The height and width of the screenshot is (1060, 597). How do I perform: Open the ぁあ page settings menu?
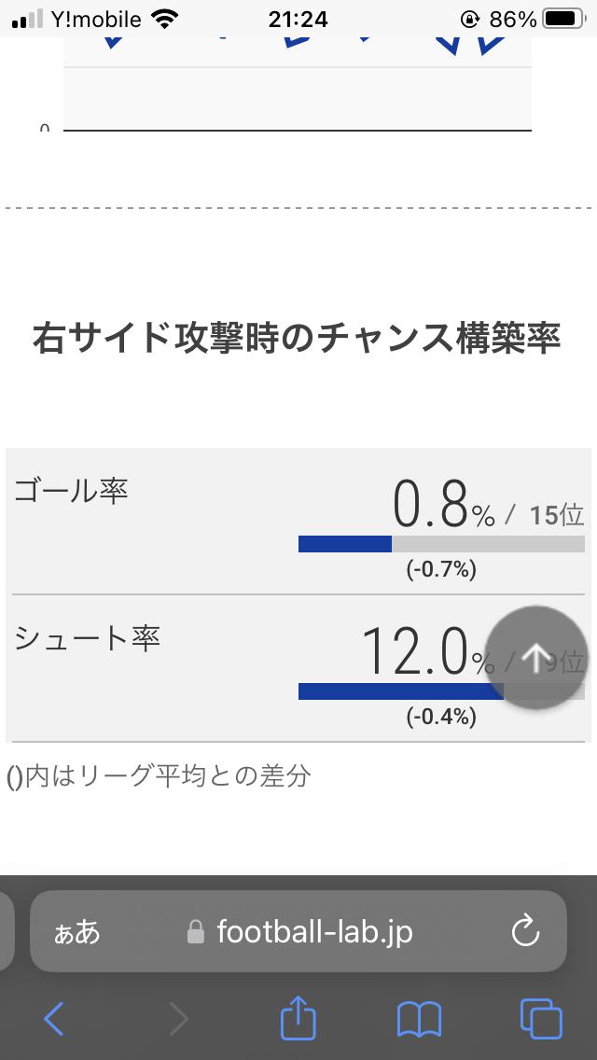[76, 931]
